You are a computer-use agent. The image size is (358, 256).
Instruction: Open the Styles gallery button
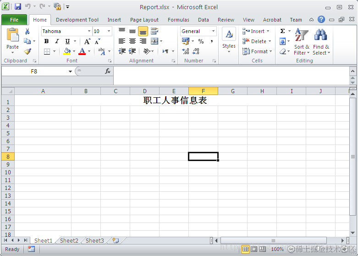(229, 40)
